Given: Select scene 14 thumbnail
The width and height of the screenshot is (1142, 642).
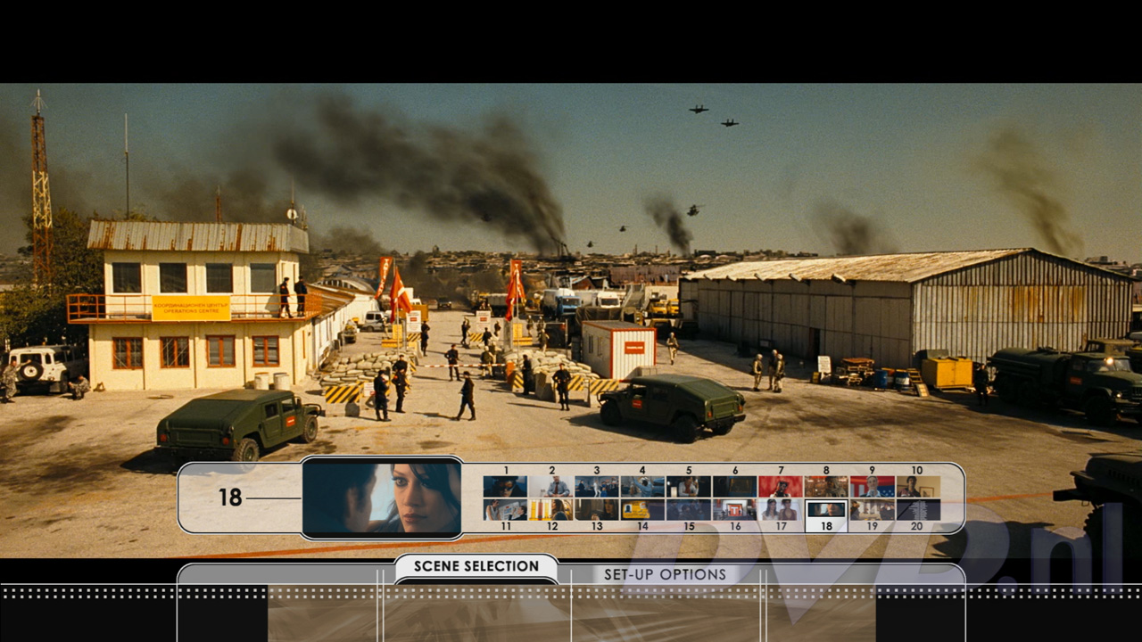Looking at the screenshot, I should (x=642, y=509).
